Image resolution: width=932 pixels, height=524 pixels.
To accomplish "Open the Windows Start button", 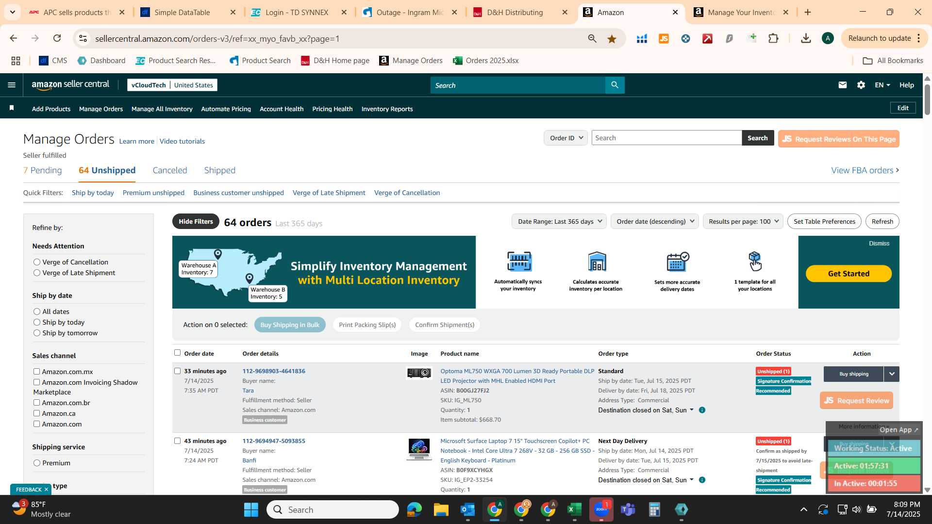I will (251, 509).
